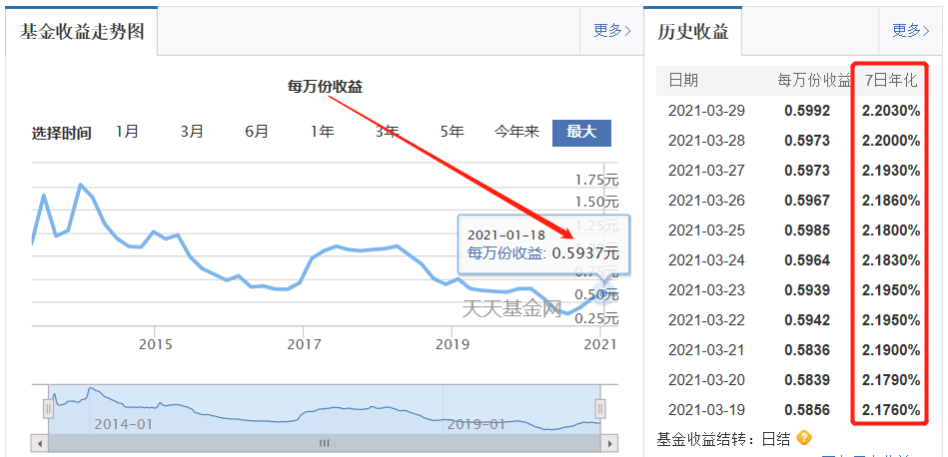948x457 pixels.
Task: Click the value 0.5939
Action: (x=807, y=290)
